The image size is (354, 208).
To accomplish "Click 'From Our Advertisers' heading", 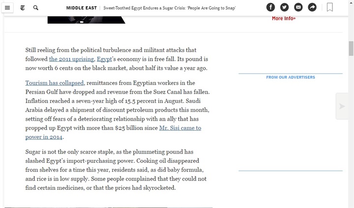I will (x=291, y=78).
